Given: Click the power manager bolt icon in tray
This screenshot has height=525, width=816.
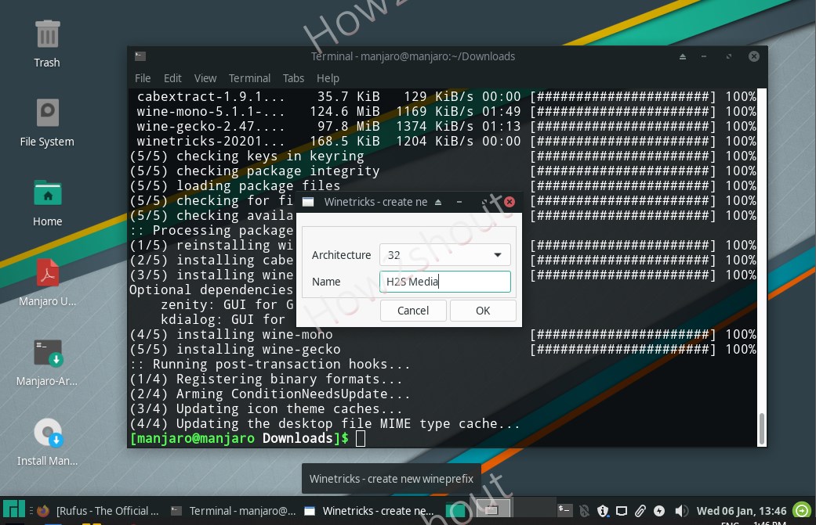Looking at the screenshot, I should click(660, 510).
